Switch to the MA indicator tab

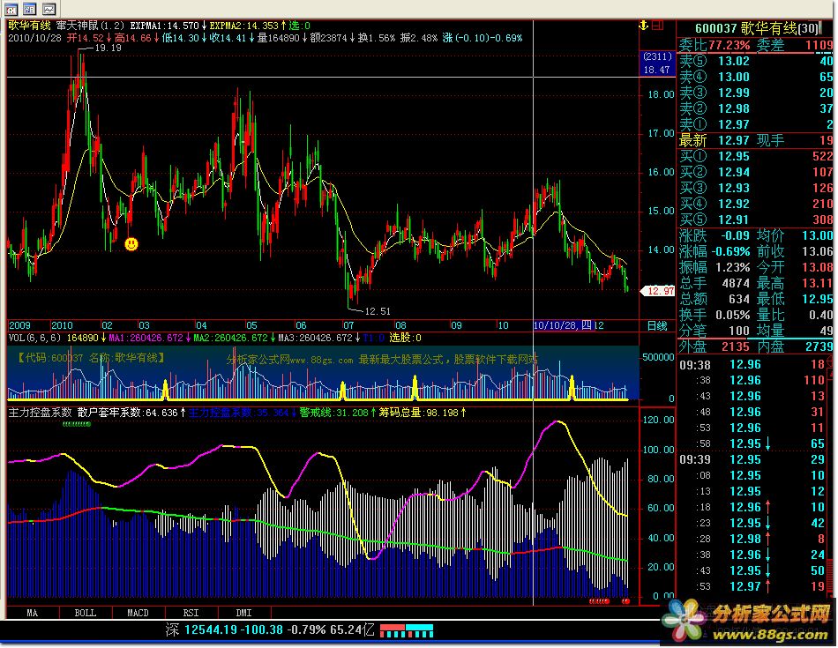click(33, 613)
